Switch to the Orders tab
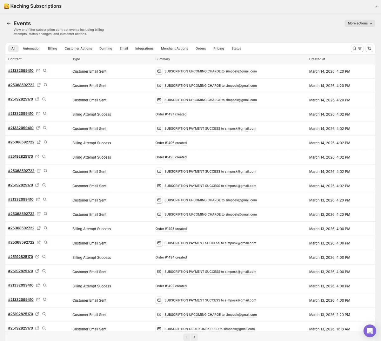Image resolution: width=381 pixels, height=341 pixels. pos(201,49)
